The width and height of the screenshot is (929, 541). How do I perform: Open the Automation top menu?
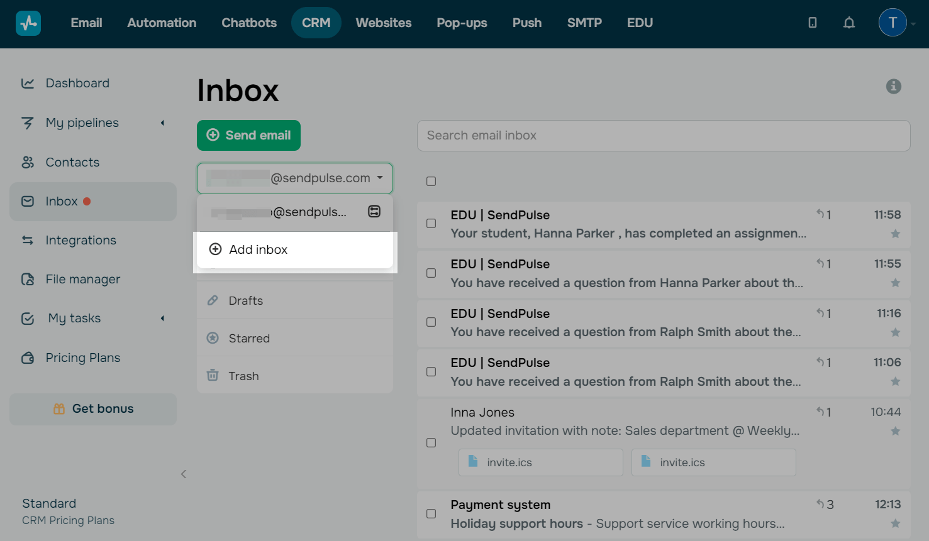[162, 23]
